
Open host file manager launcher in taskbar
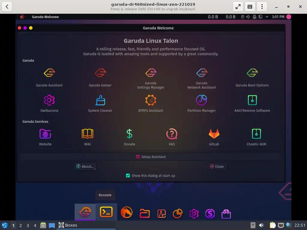point(43,225)
